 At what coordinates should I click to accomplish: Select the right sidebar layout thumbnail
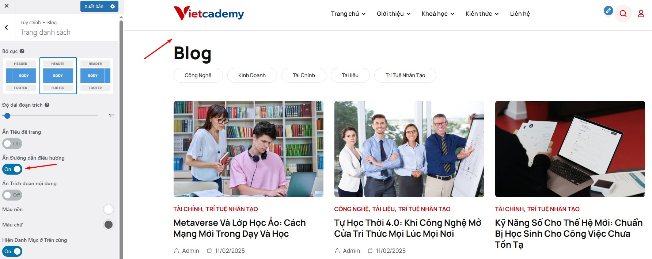(x=95, y=76)
